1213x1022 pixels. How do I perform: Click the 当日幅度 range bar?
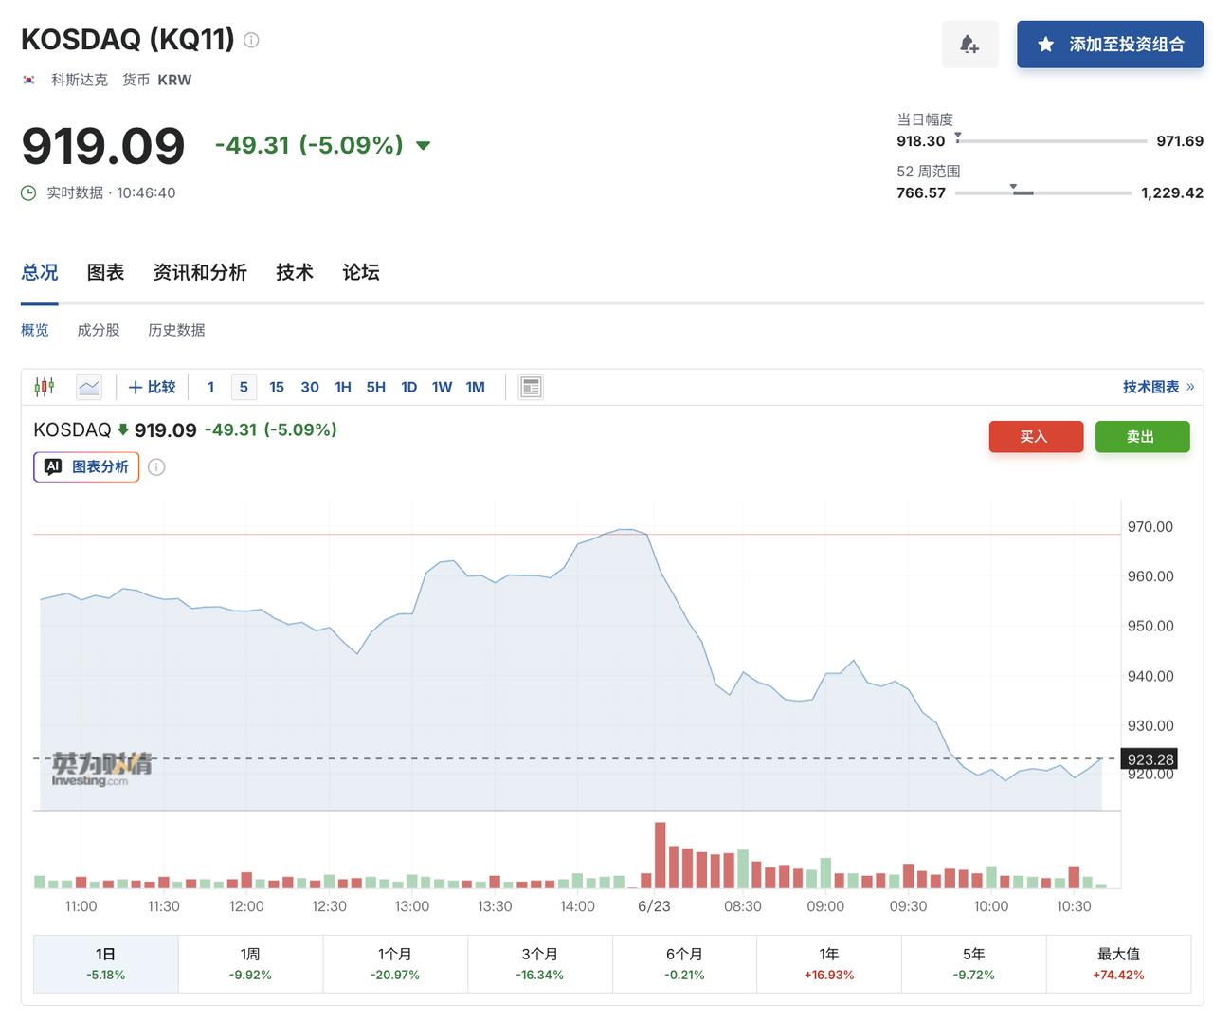(1051, 140)
